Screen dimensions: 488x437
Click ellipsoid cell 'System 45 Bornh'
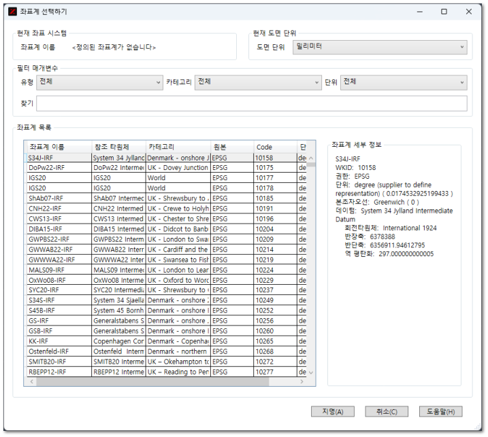tap(119, 311)
